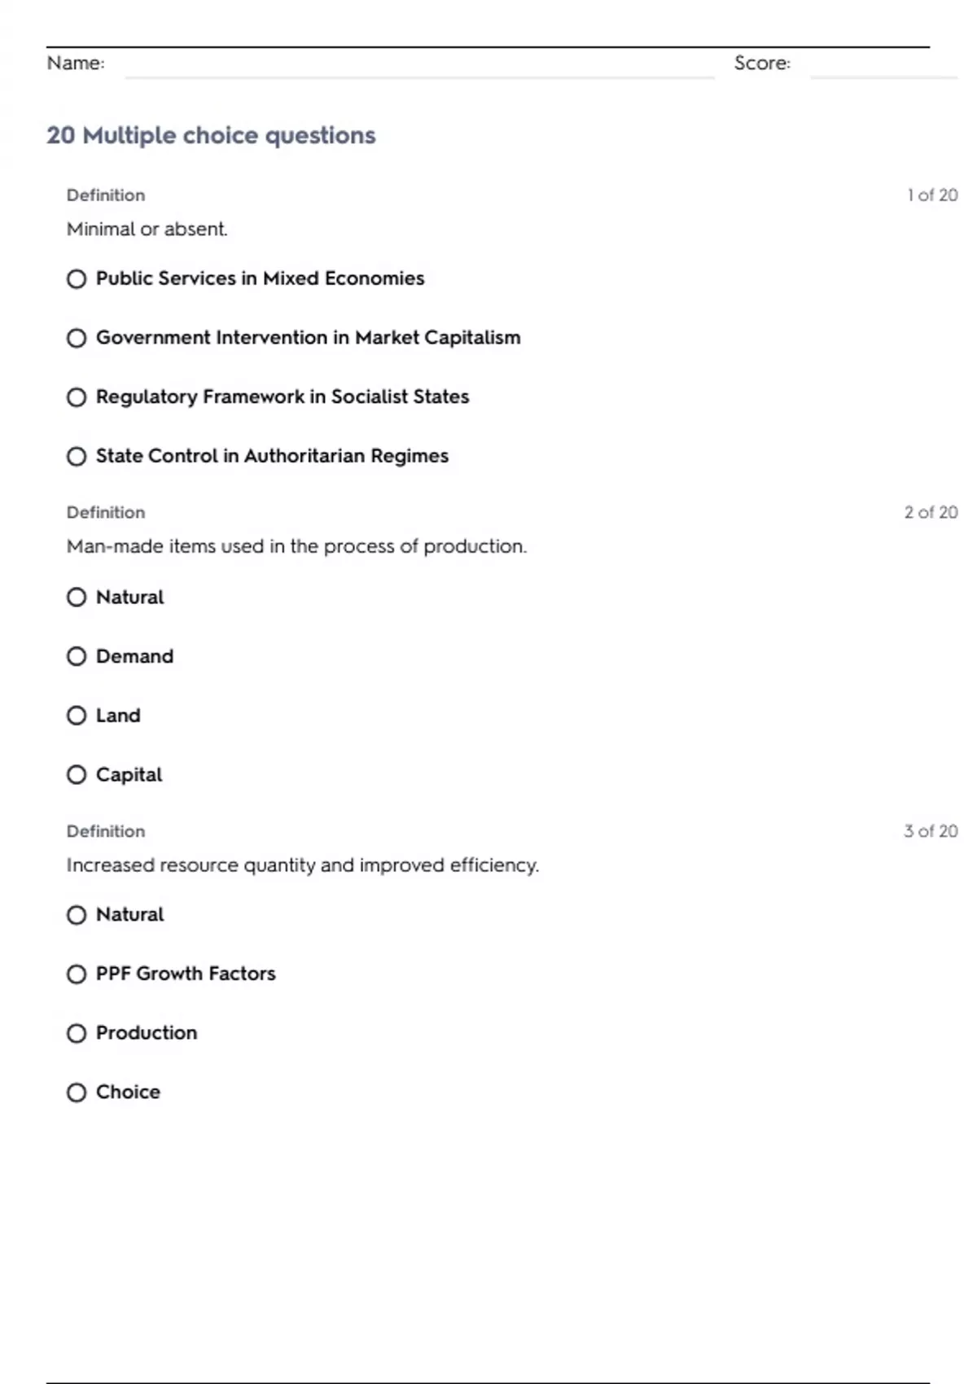Pick 'Regulatory Framework in Socialist States' option

[x=77, y=397]
